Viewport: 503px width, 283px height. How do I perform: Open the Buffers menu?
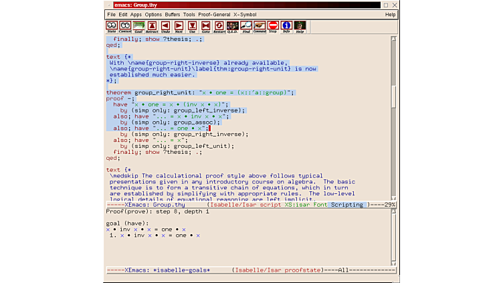pos(172,14)
